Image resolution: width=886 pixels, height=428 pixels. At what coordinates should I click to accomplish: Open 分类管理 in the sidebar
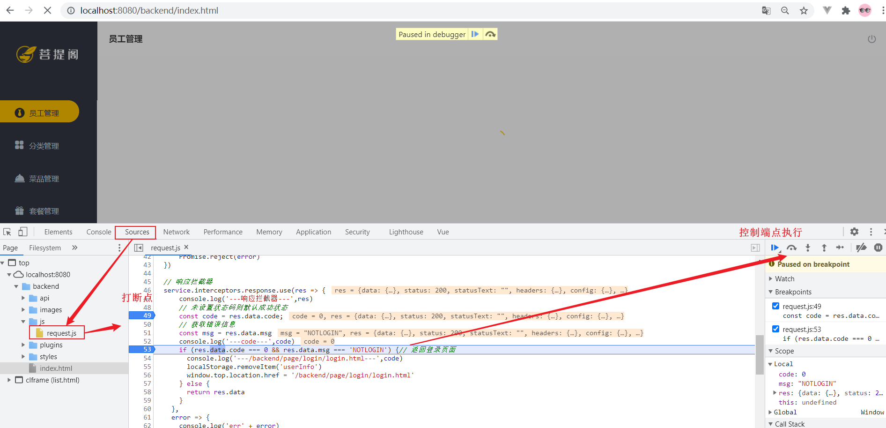click(x=44, y=146)
